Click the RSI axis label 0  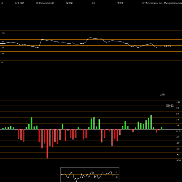[x=2, y=62]
